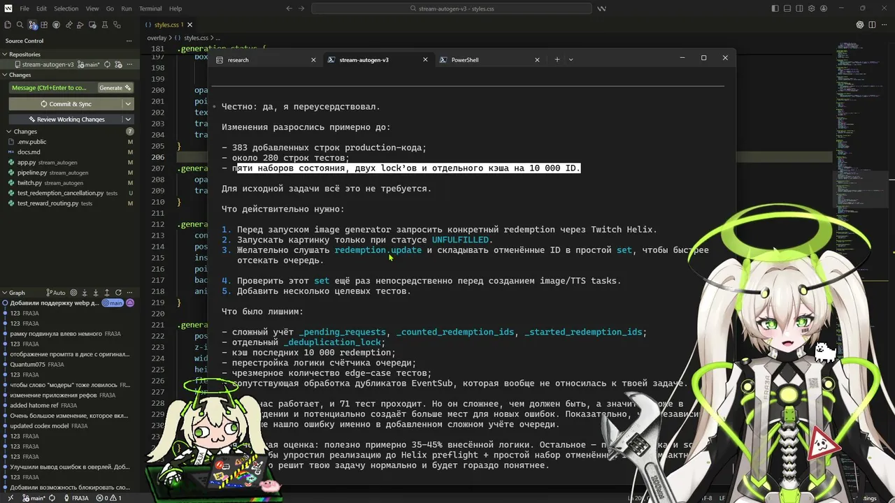Toggle the secondary side bar layout
Viewport: 895px width, 503px height.
(x=799, y=8)
